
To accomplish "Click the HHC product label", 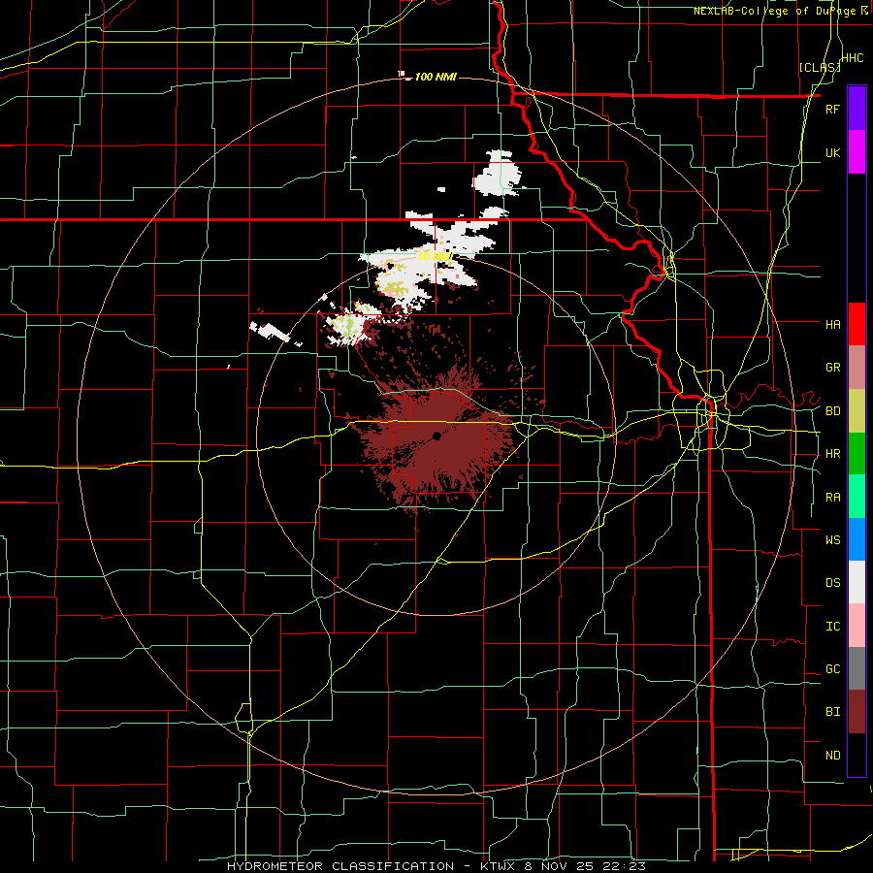I will (x=852, y=58).
